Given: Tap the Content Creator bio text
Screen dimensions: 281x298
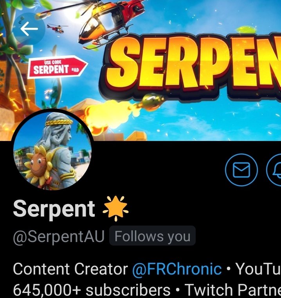Looking at the screenshot, I should coord(70,269).
